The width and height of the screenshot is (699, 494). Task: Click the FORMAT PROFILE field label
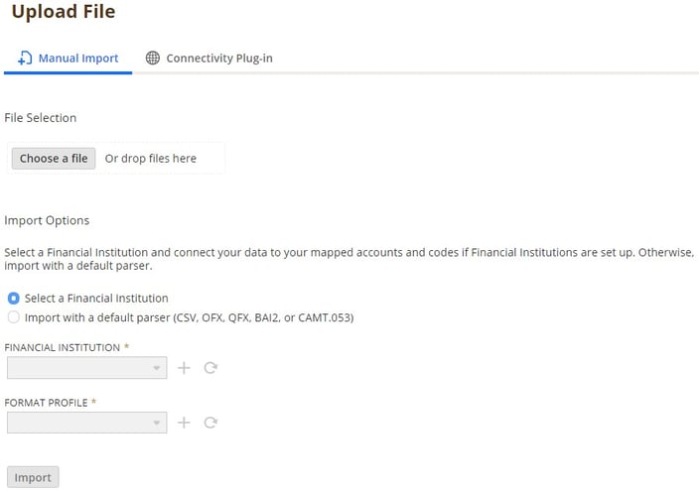(48, 403)
